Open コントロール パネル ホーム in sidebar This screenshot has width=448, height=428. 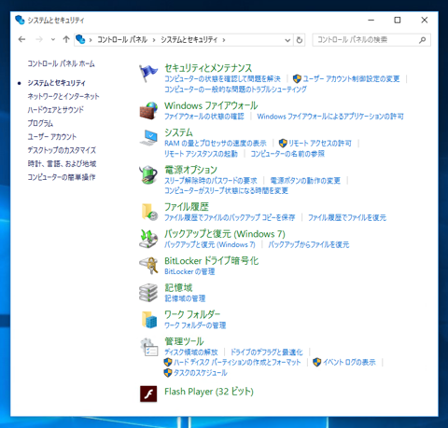click(x=61, y=63)
